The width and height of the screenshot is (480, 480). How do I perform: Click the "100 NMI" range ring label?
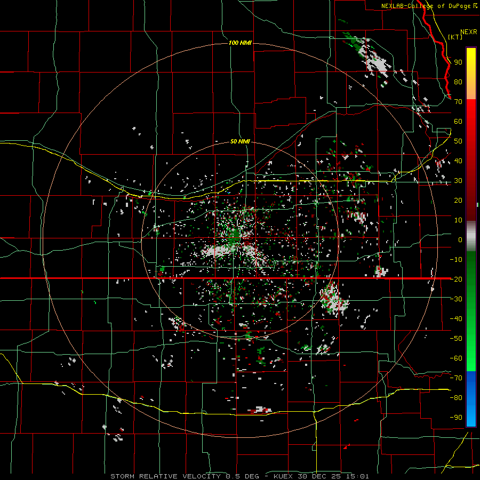tap(240, 43)
